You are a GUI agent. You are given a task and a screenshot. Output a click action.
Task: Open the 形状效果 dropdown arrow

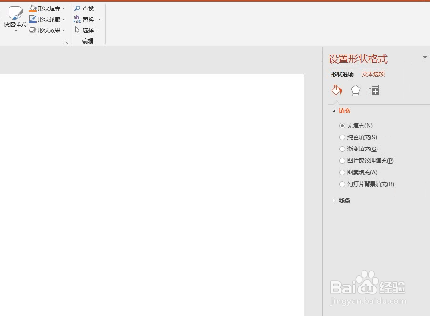[x=64, y=30]
